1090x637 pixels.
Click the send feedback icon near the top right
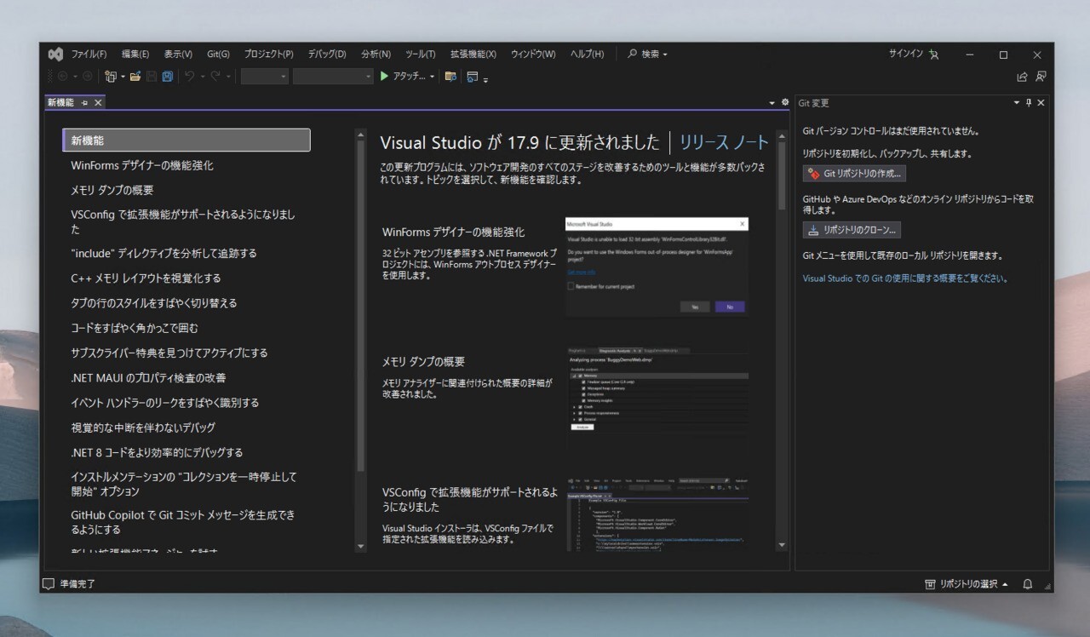click(1041, 77)
